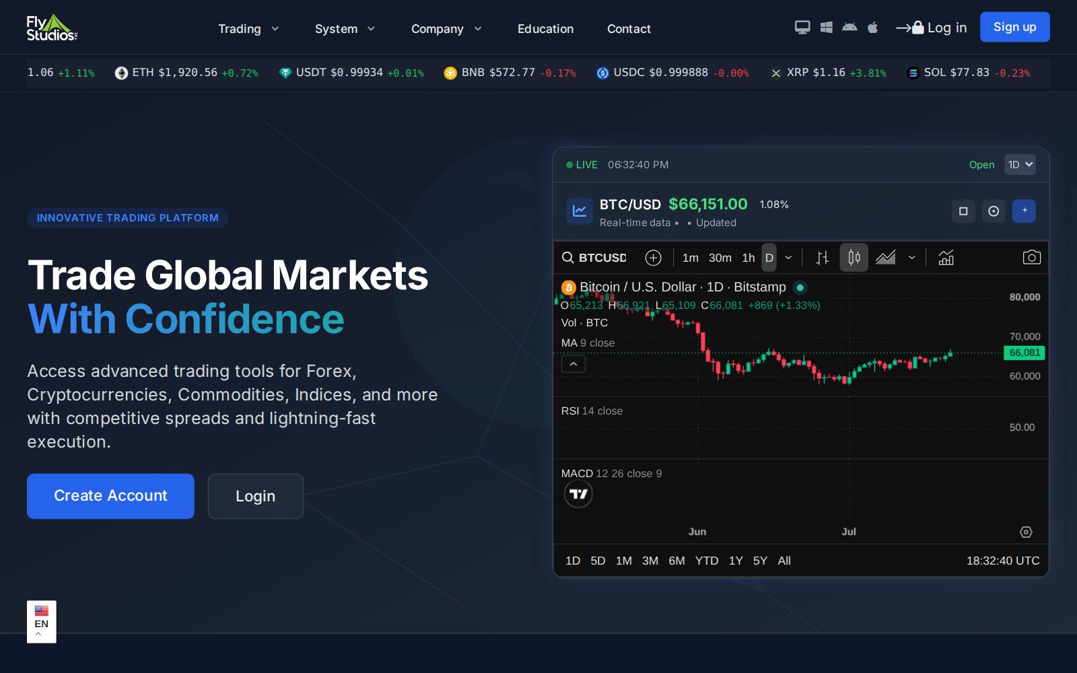
Task: Click the USDC ticker coin icon
Action: (x=602, y=73)
